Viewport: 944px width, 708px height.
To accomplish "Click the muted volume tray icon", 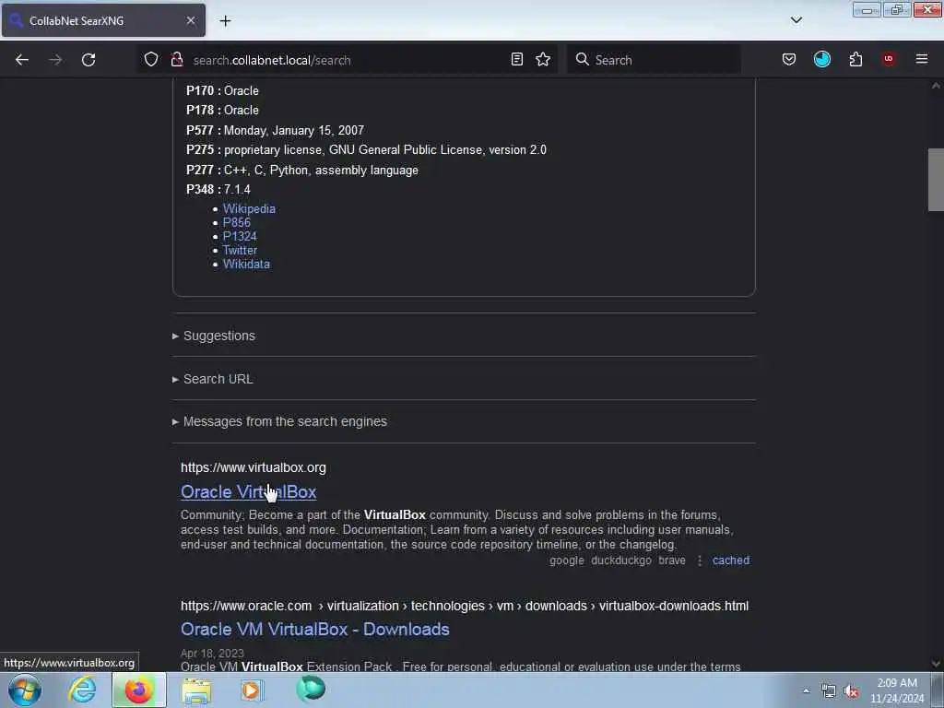I will tap(851, 691).
